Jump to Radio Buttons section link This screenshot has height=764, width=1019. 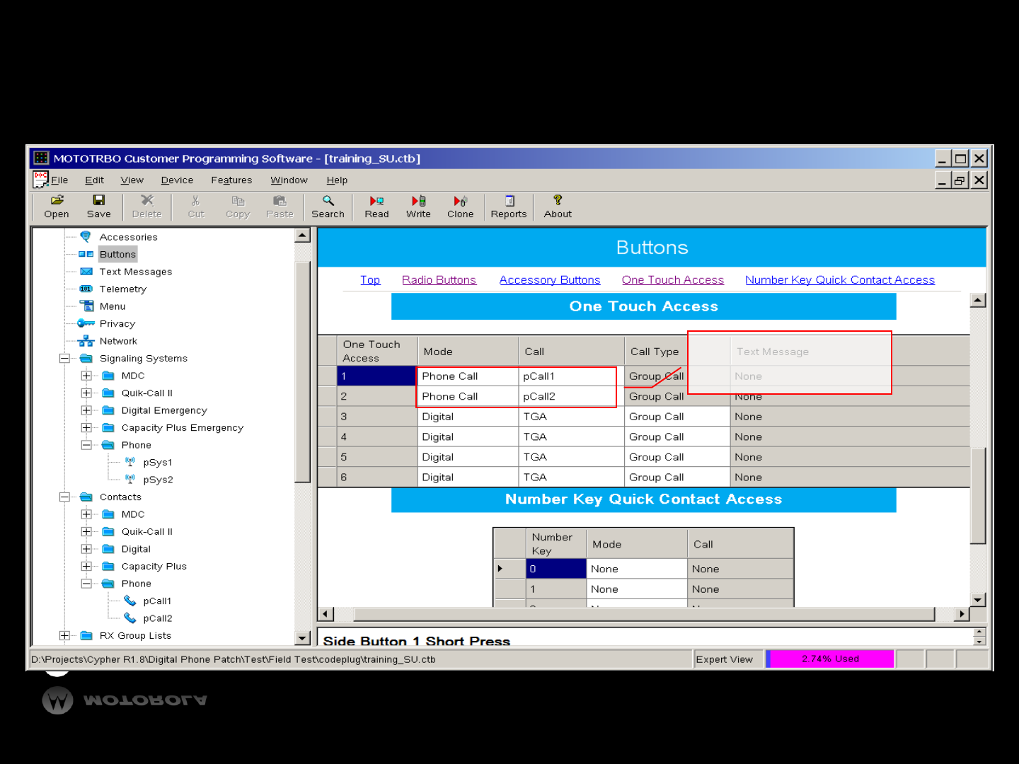[439, 280]
